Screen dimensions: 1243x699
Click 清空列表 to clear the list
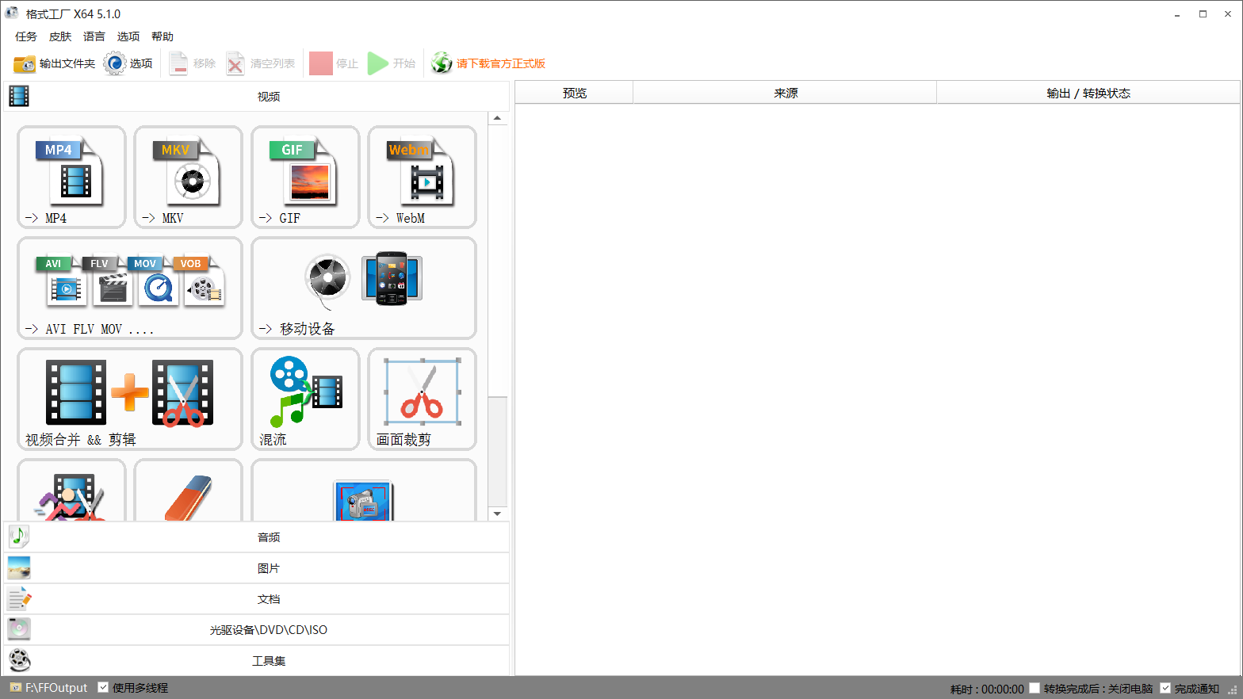tap(260, 63)
